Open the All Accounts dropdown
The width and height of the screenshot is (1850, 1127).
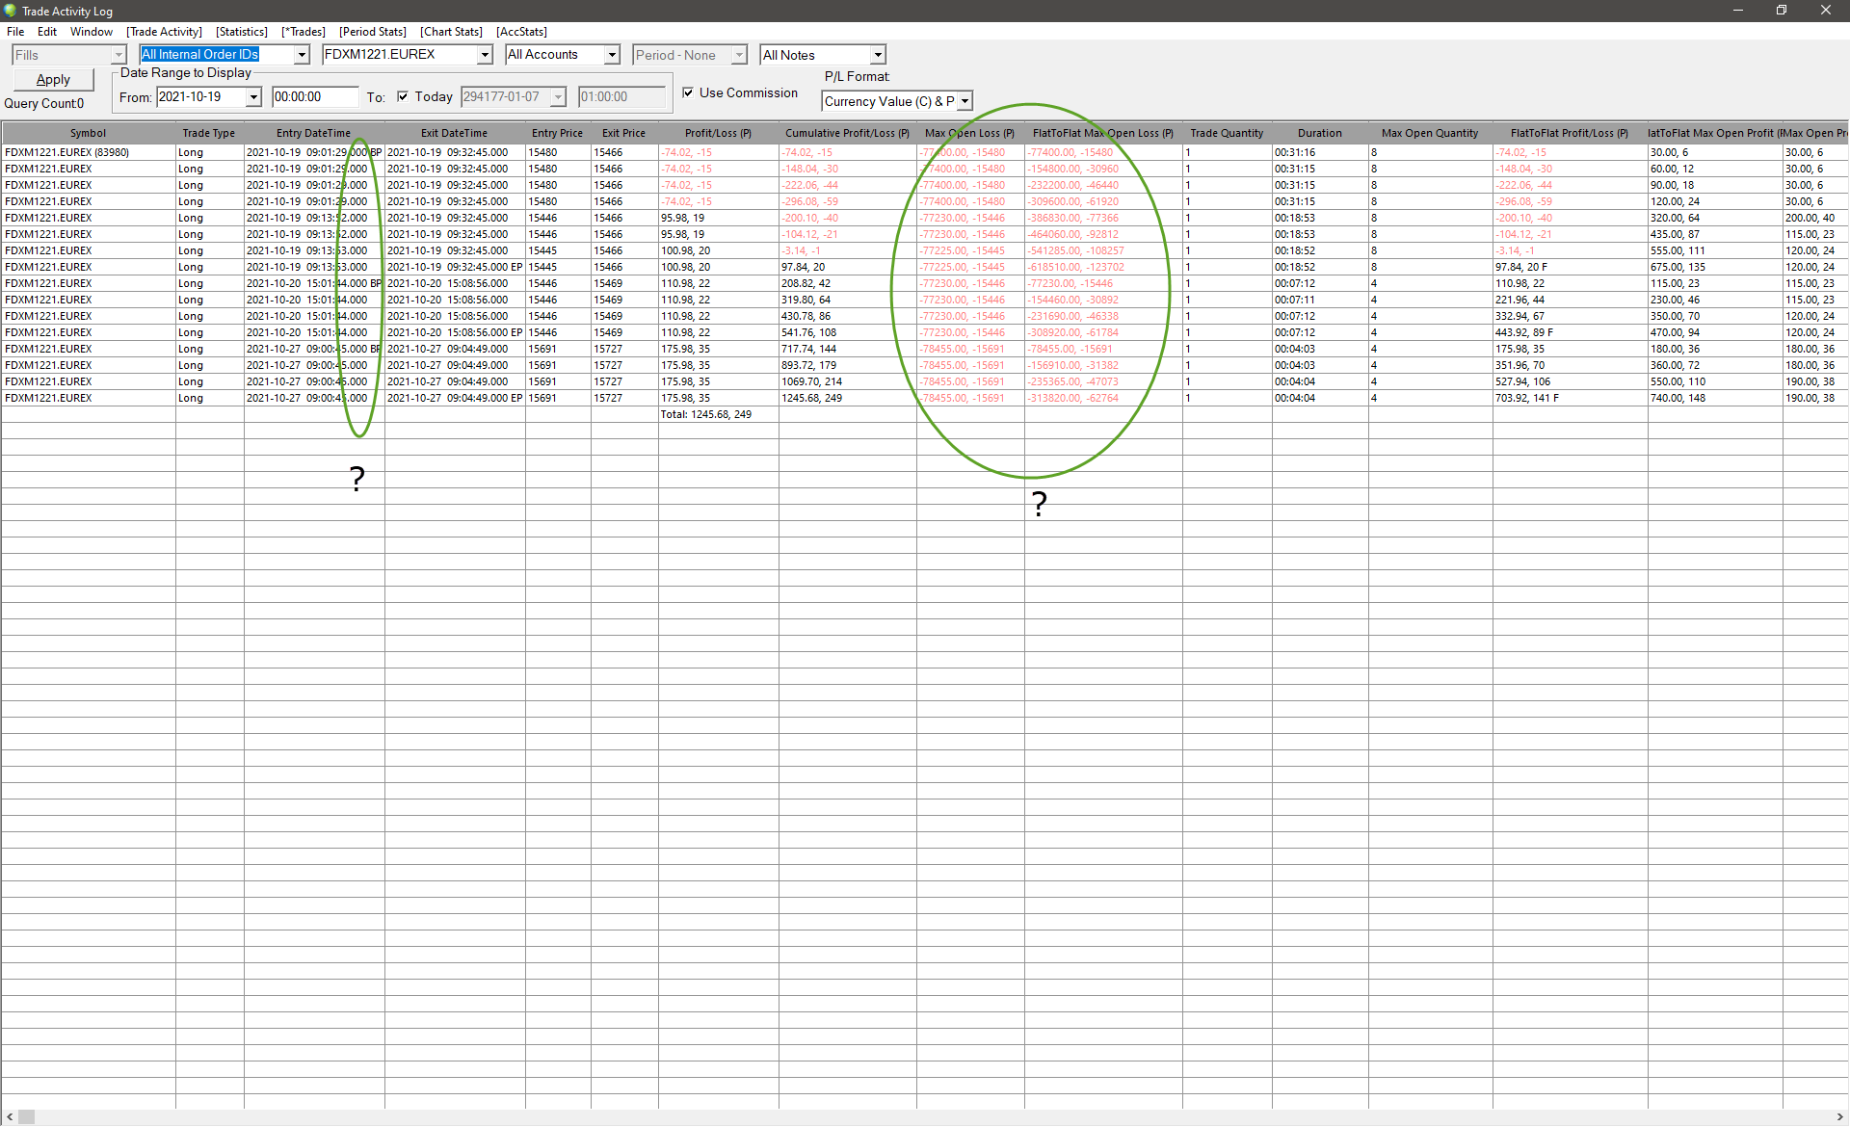(612, 55)
